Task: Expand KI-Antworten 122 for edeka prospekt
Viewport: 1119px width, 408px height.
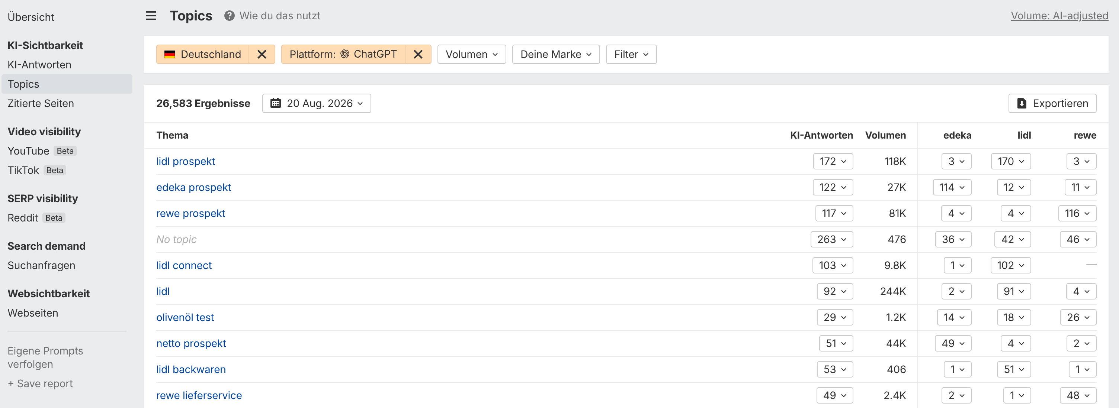Action: click(x=833, y=188)
